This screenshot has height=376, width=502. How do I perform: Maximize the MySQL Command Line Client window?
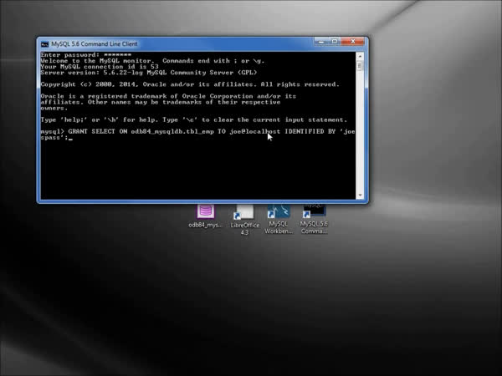(335, 42)
